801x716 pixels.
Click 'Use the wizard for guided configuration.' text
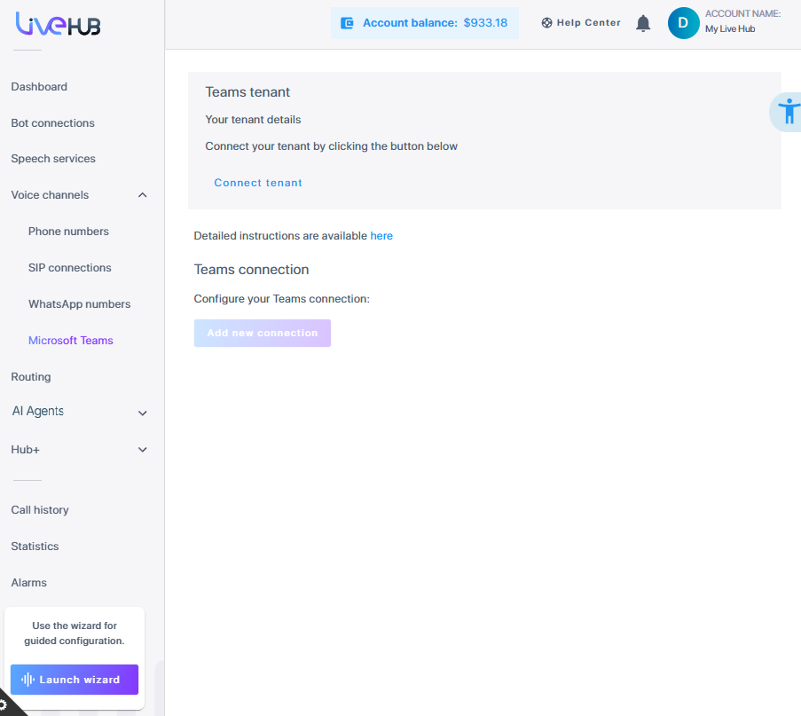tap(75, 633)
